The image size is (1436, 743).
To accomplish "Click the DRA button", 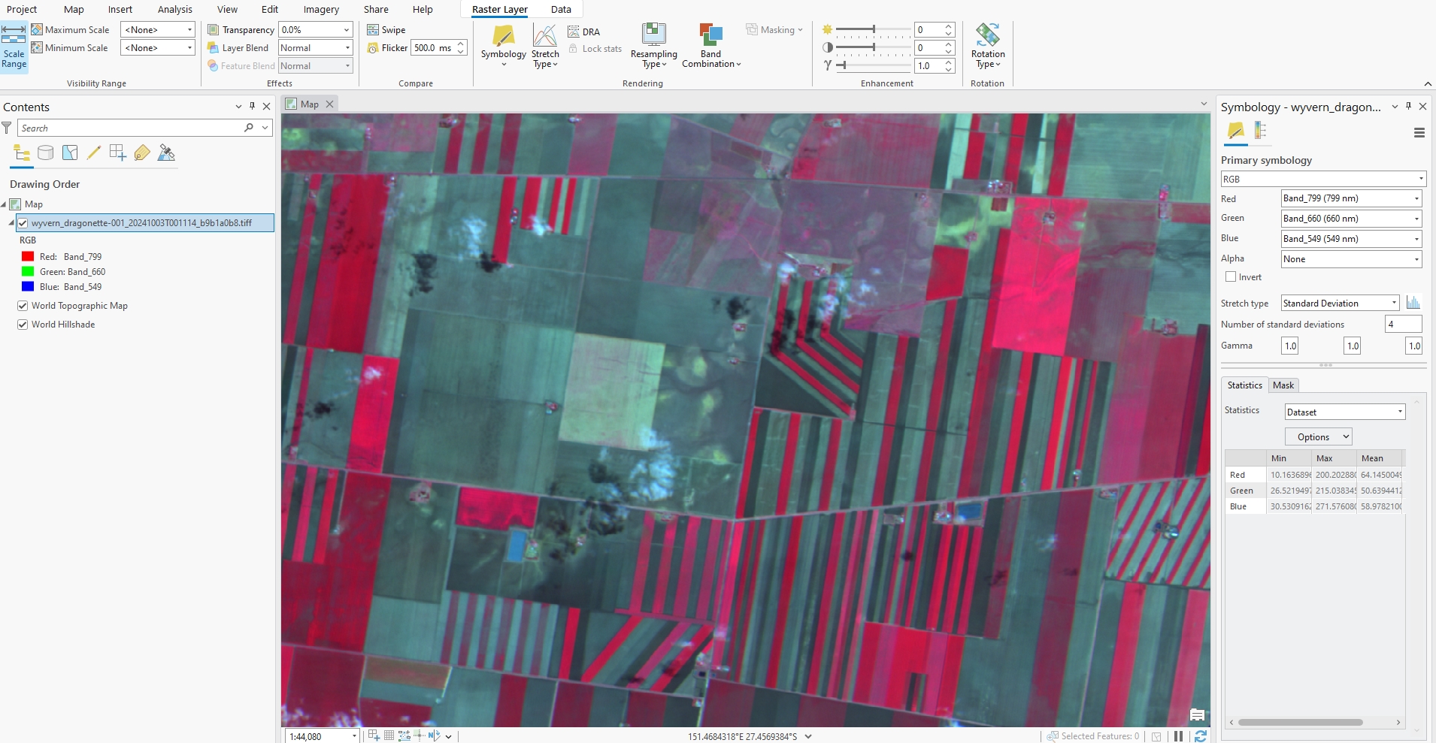I will pos(584,32).
